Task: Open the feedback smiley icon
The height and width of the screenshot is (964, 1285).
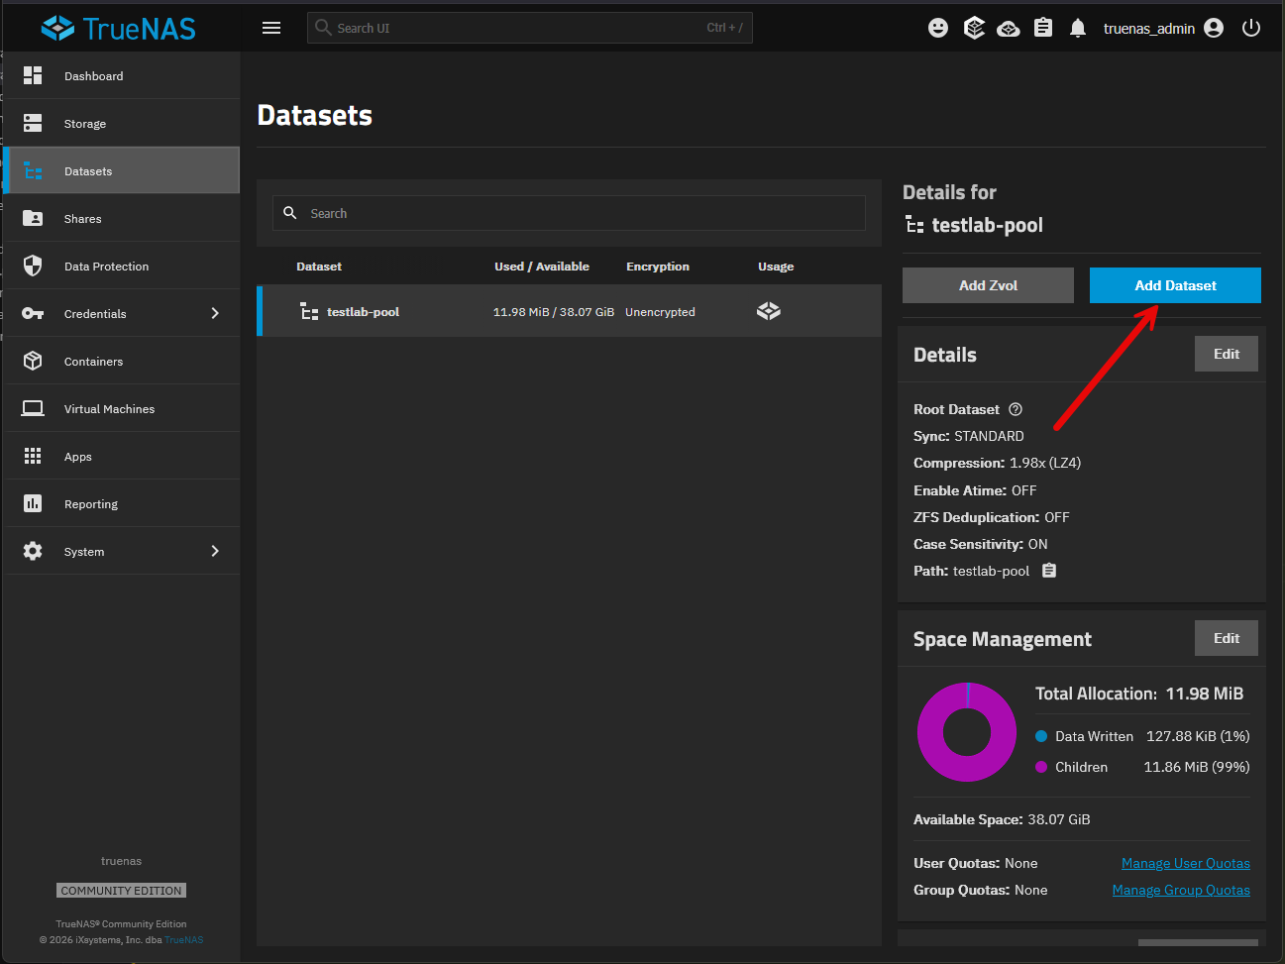Action: (x=938, y=28)
